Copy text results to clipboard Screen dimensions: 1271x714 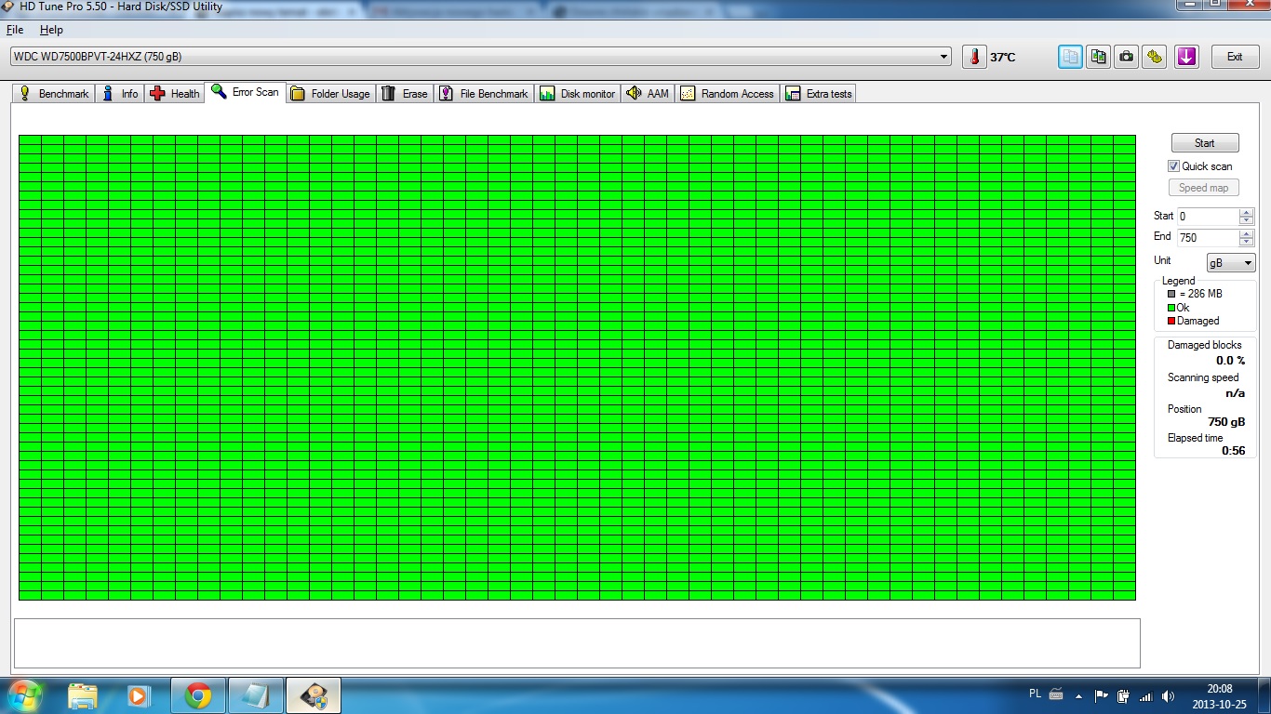point(1071,57)
